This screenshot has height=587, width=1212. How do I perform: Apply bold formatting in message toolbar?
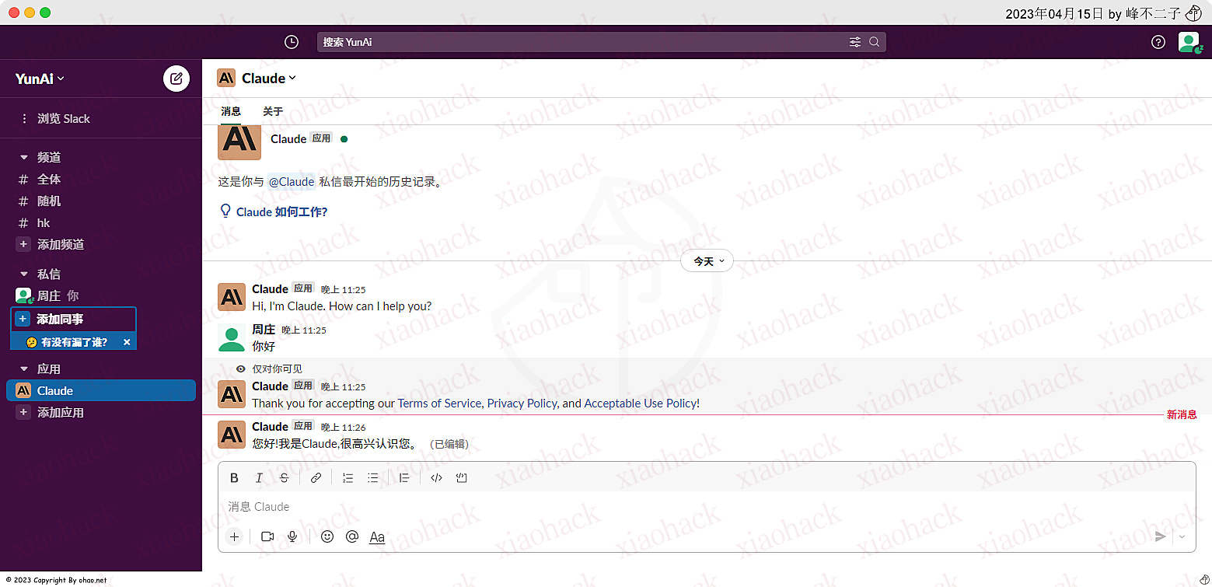[234, 478]
